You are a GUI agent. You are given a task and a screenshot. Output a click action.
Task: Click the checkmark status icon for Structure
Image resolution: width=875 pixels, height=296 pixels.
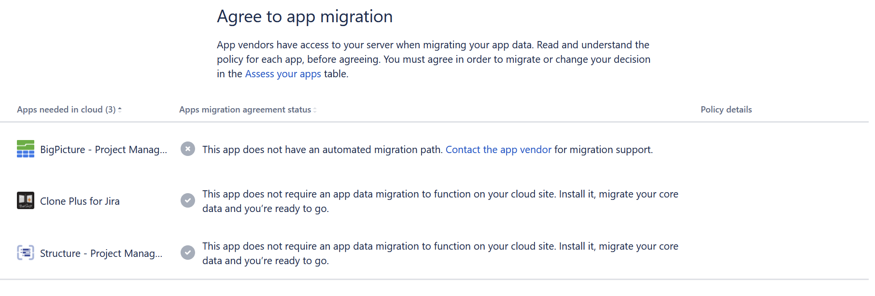tap(188, 253)
